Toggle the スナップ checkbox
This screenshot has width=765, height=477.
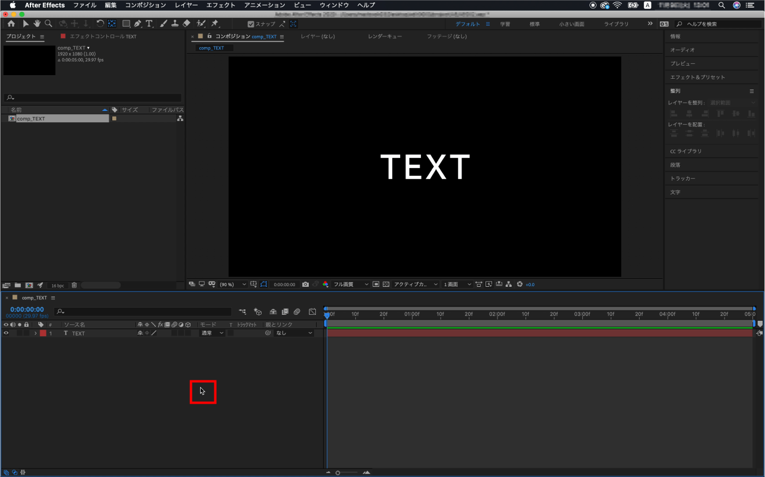pos(251,24)
